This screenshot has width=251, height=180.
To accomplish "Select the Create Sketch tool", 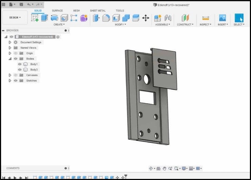I will pos(35,18).
